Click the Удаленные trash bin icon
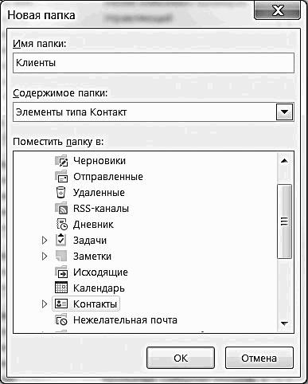This screenshot has width=308, height=384. click(61, 193)
